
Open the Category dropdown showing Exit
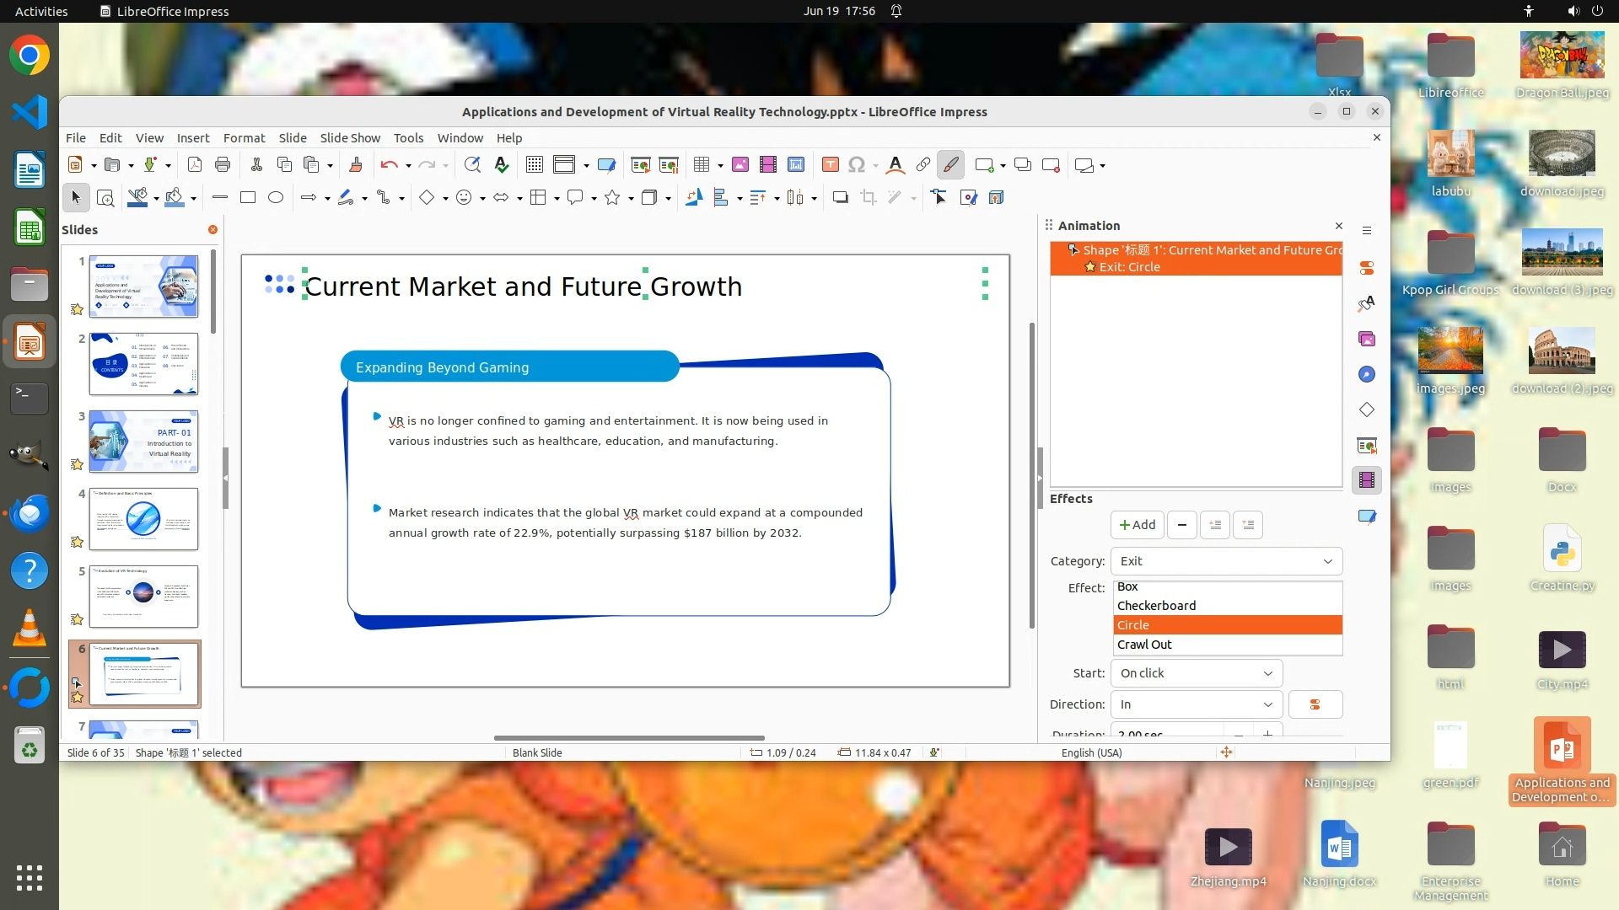(x=1225, y=561)
